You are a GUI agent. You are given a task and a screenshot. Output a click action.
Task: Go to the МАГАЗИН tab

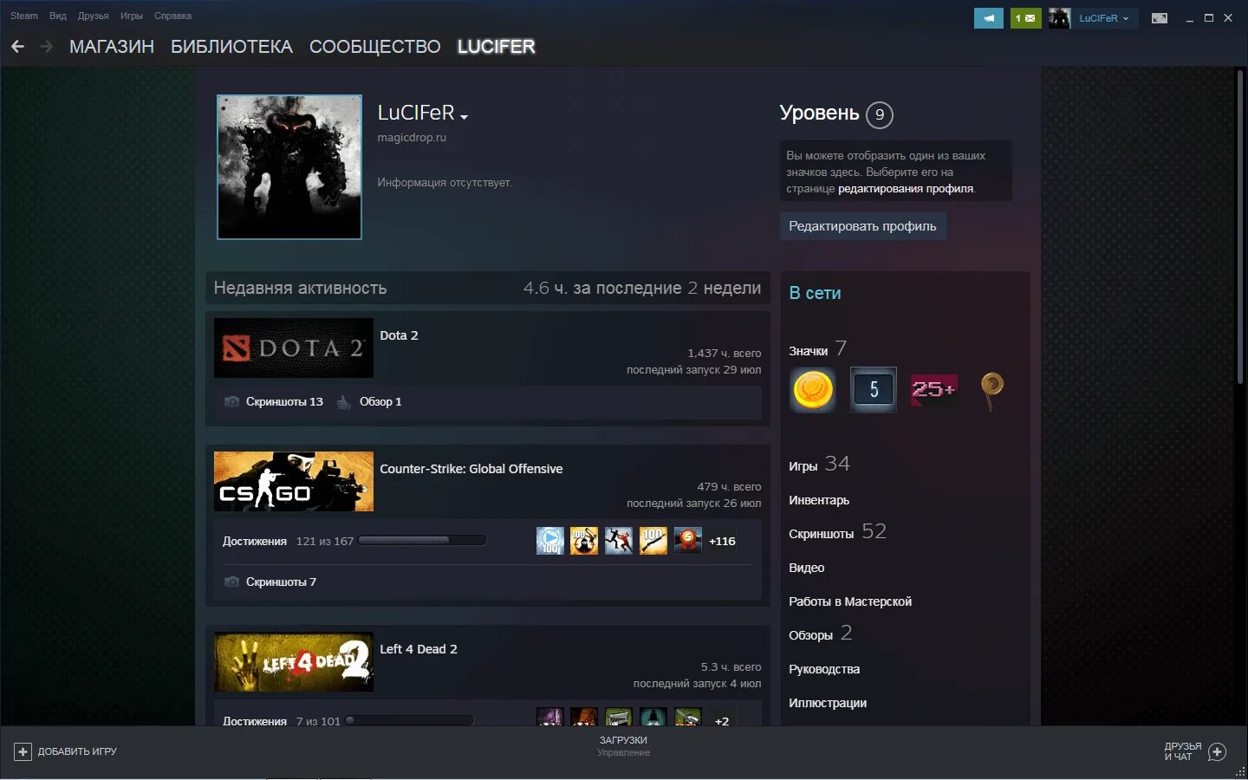[x=112, y=47]
